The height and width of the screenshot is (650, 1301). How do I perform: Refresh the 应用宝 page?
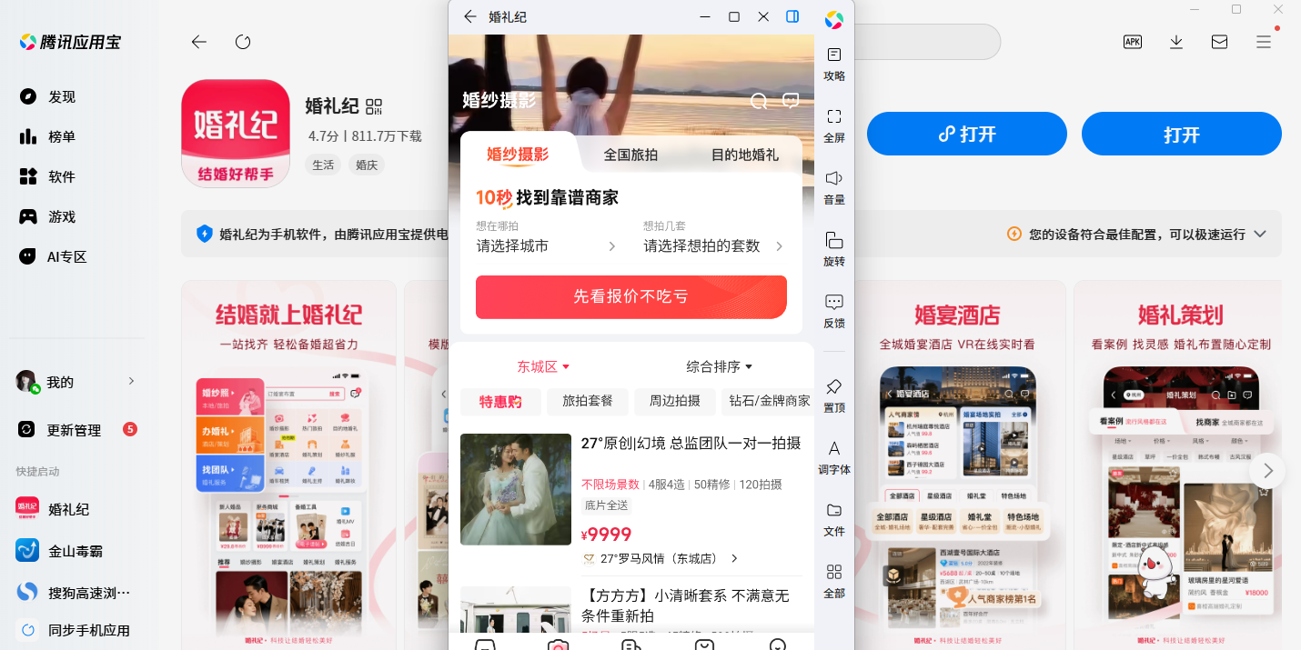[243, 42]
